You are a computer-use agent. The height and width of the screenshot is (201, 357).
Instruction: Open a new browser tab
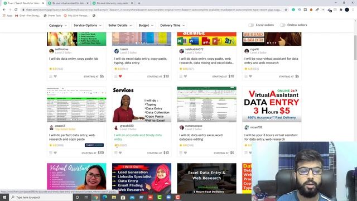139,3
